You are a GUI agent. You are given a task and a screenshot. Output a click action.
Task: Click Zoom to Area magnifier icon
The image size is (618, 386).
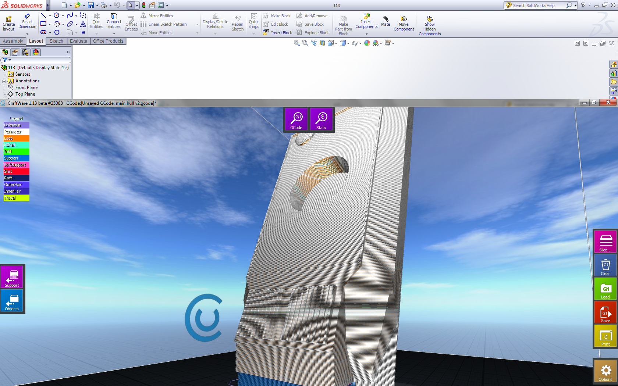[305, 43]
